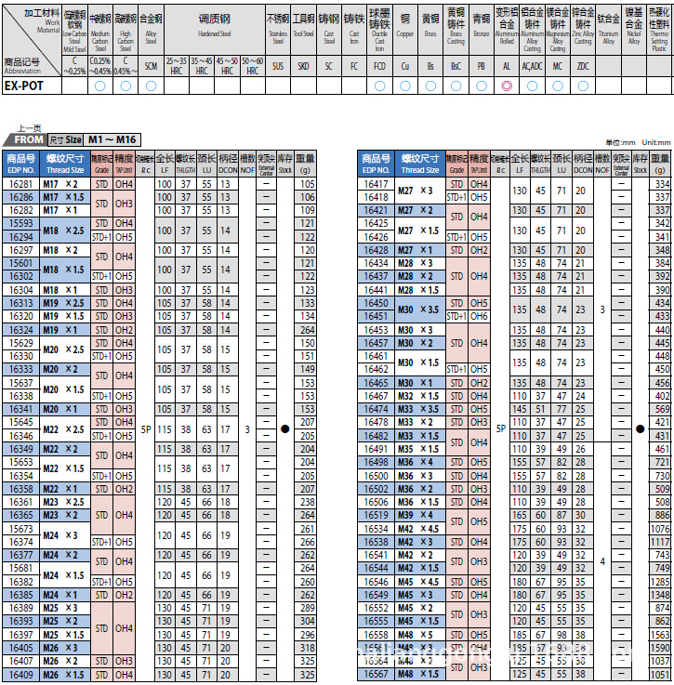The image size is (674, 685).
Task: Select the 钛合金 Titanium Alloy header cell
Action: 608,30
